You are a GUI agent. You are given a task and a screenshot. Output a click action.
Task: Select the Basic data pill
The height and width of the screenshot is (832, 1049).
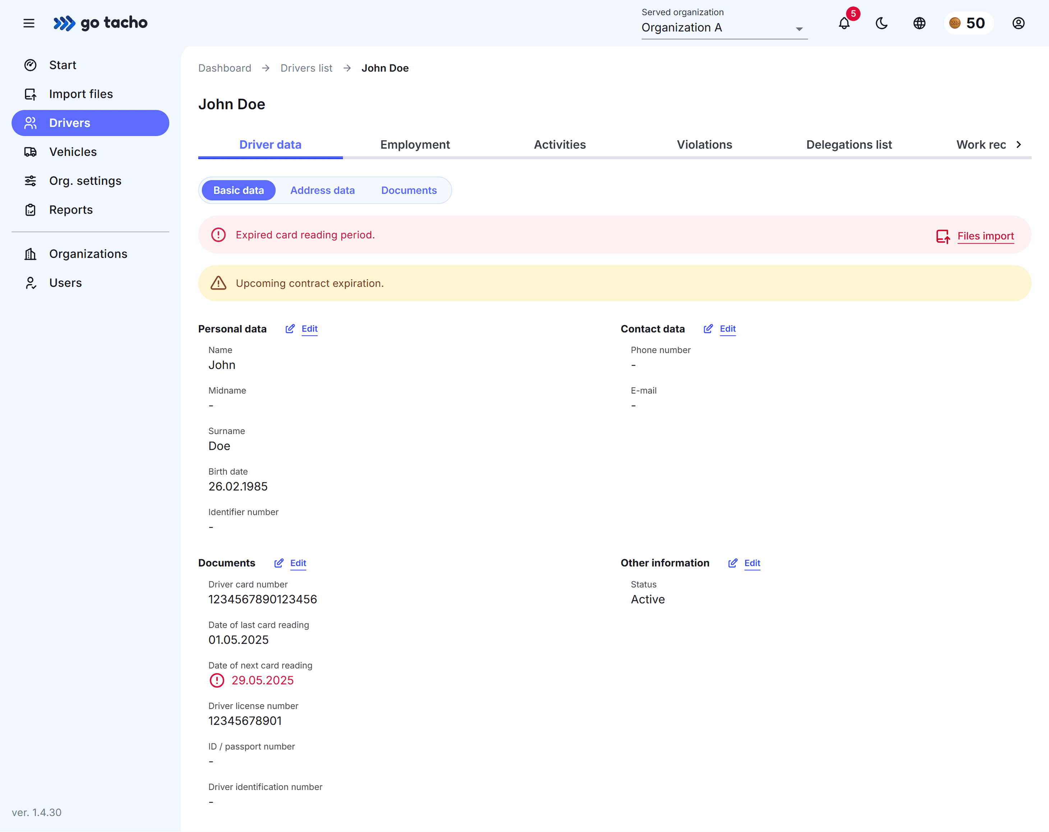point(238,190)
